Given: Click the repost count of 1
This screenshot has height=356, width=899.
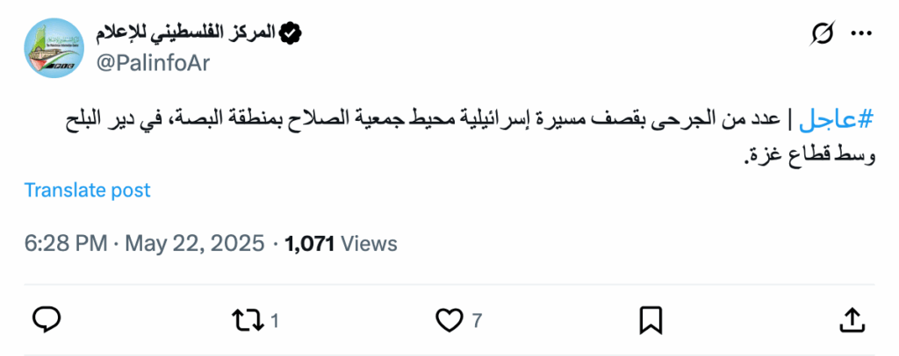Looking at the screenshot, I should pyautogui.click(x=275, y=321).
